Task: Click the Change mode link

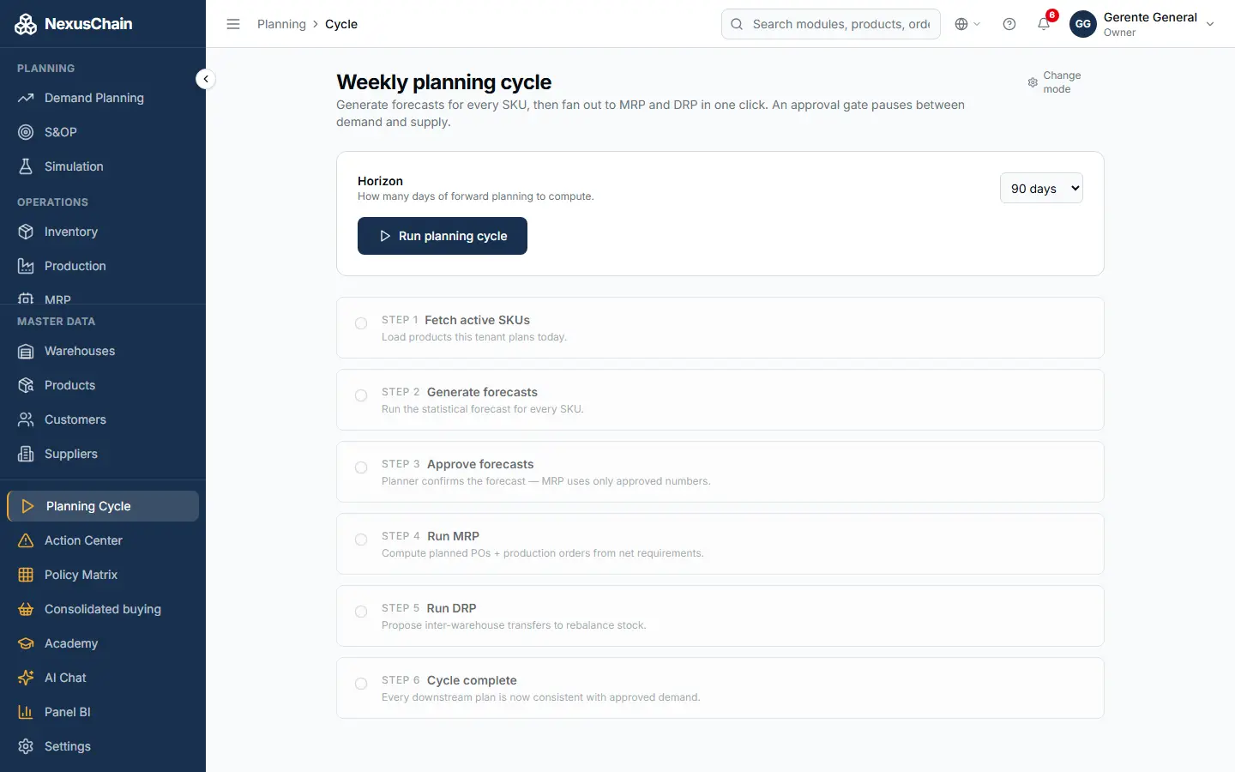Action: coord(1055,82)
